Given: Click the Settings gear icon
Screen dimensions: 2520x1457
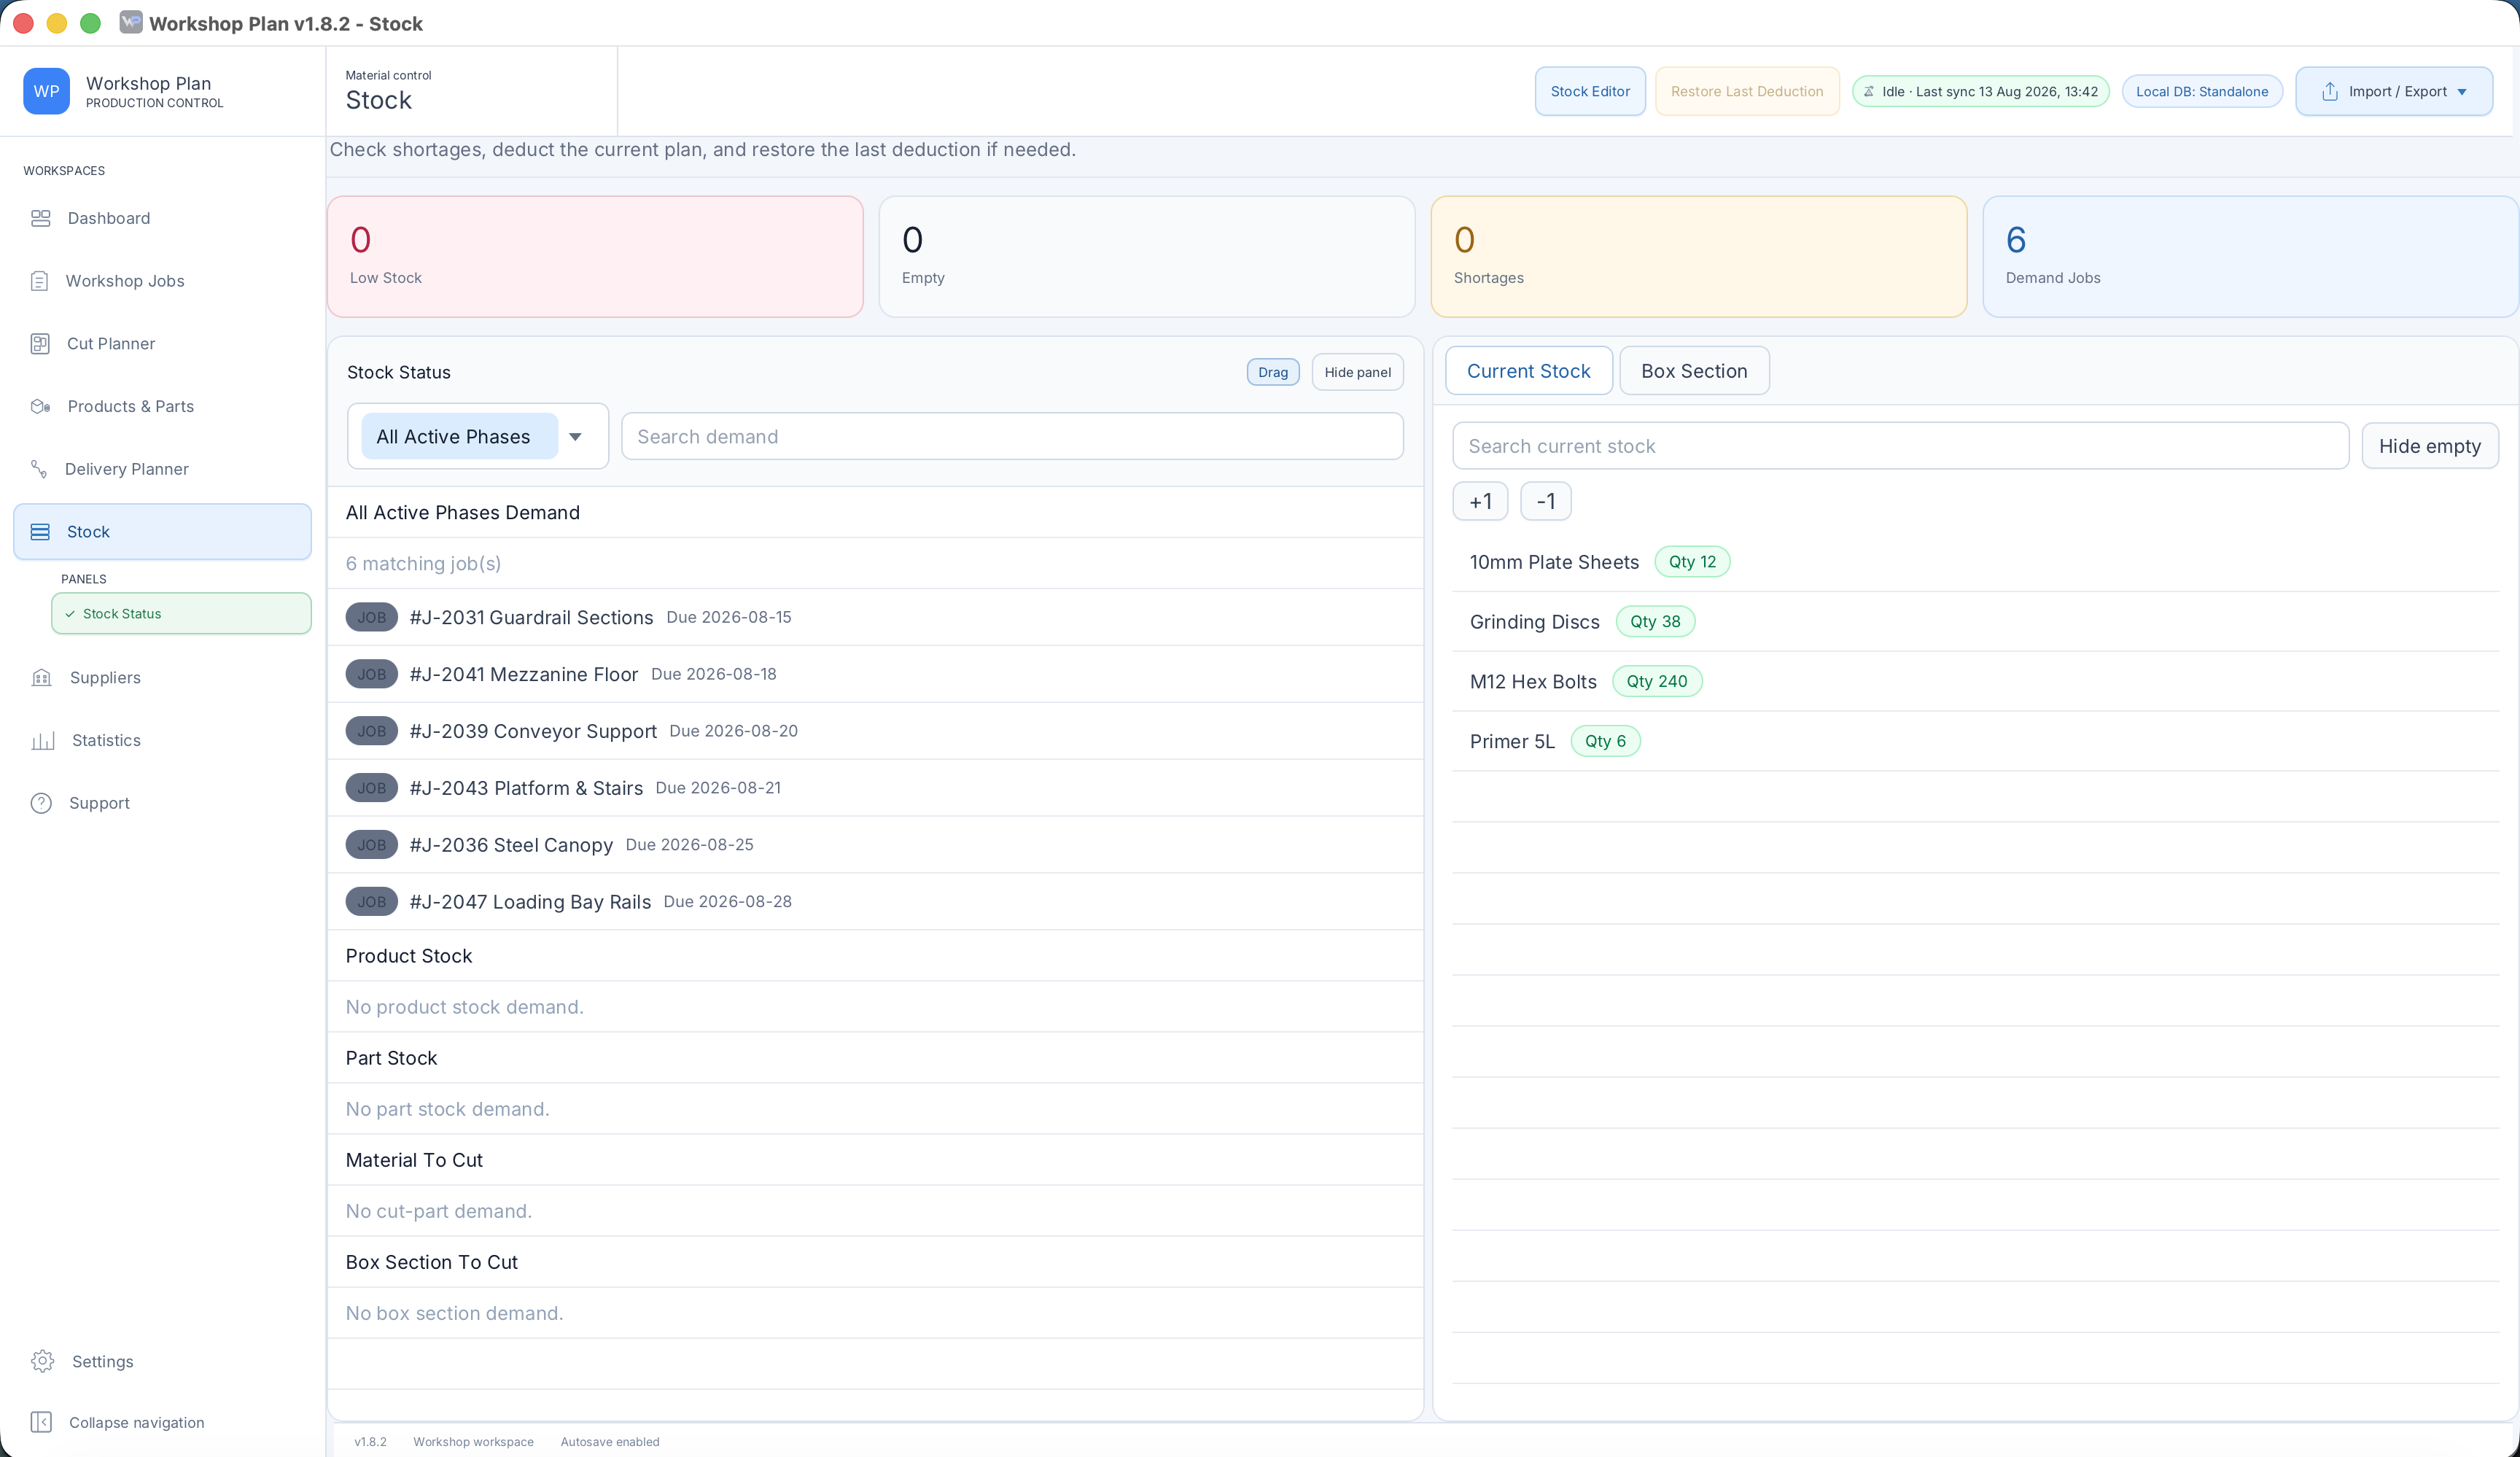Looking at the screenshot, I should coord(43,1361).
